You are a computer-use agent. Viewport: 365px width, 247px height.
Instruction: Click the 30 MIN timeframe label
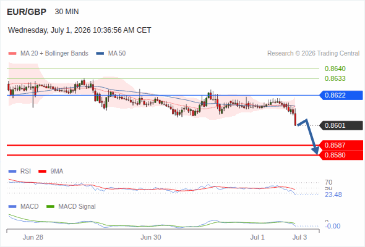tap(67, 12)
